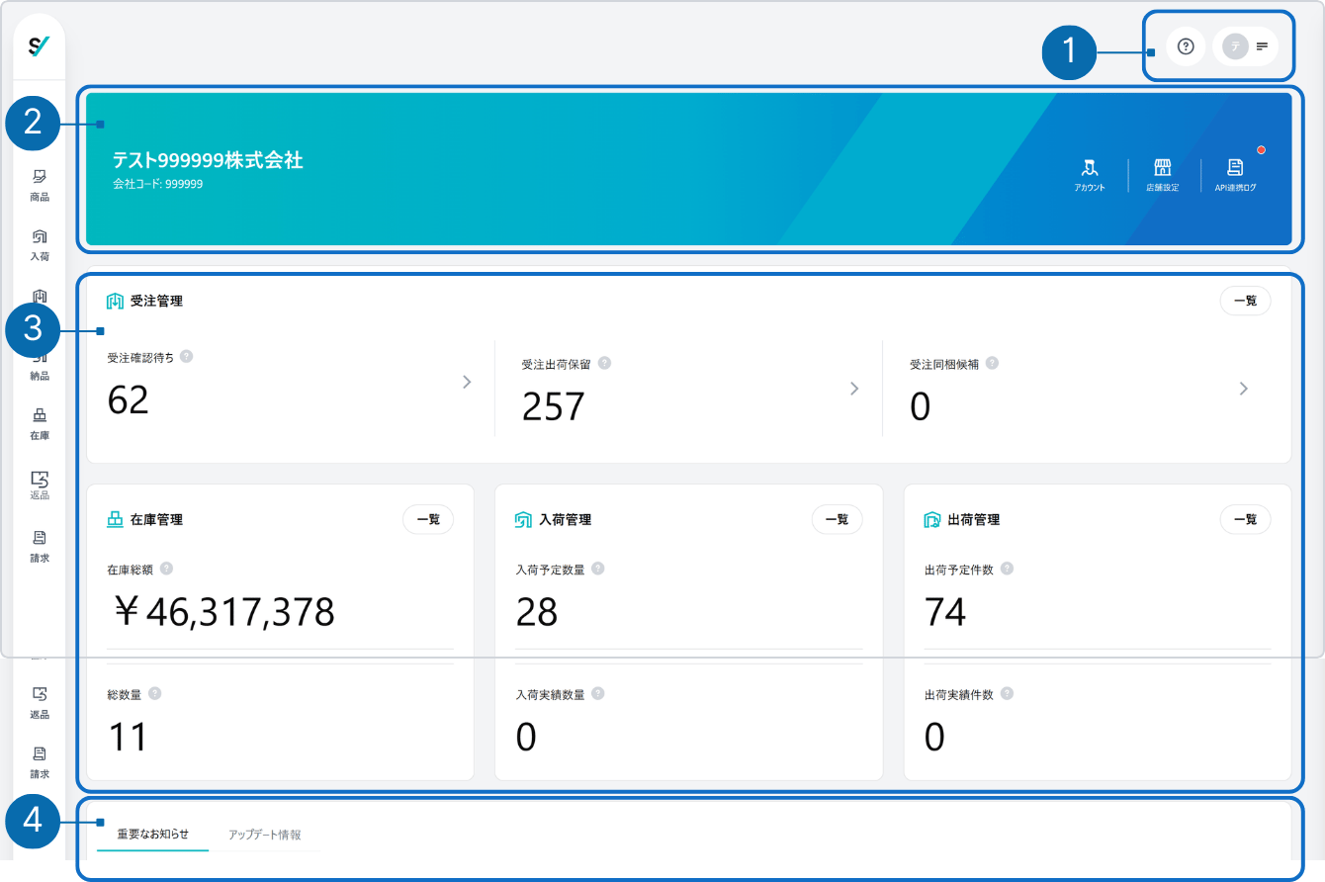Expand 受注確認待ち with its arrow
The image size is (1325, 882).
pos(467,383)
